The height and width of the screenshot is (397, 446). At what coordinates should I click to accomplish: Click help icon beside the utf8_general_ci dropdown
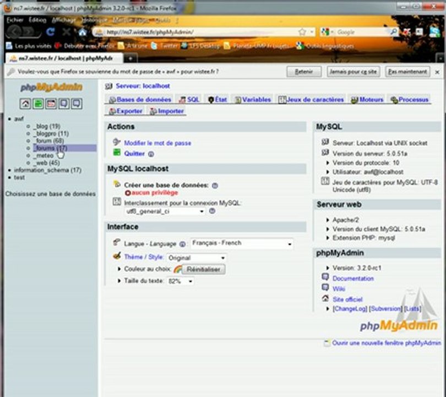(x=212, y=211)
